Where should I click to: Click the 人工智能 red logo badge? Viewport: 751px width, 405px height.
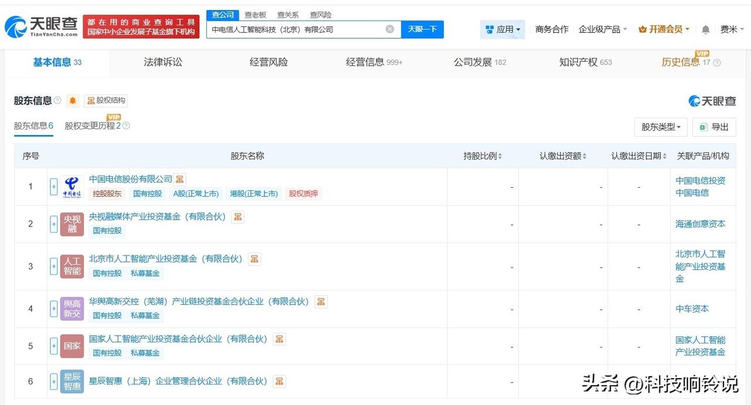[72, 266]
